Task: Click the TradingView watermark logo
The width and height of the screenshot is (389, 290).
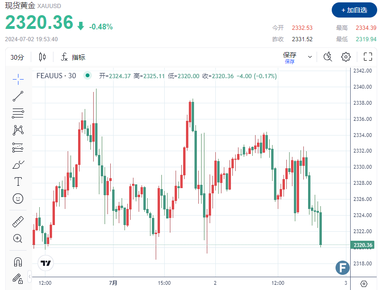Action: click(46, 263)
